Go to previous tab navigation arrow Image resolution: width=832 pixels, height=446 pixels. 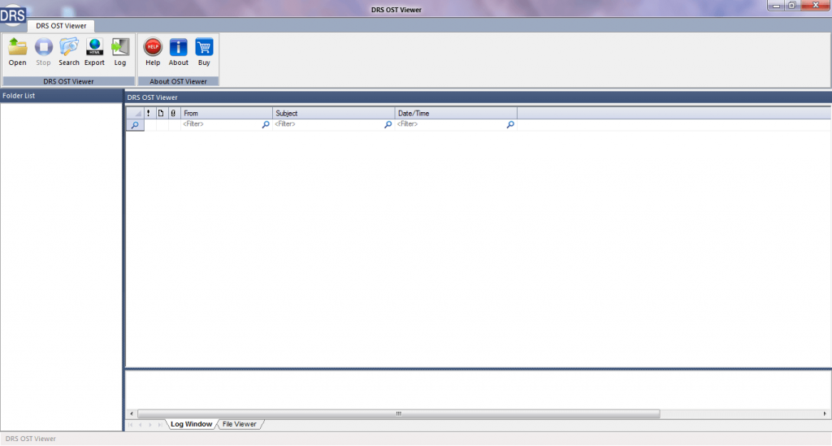pos(140,425)
